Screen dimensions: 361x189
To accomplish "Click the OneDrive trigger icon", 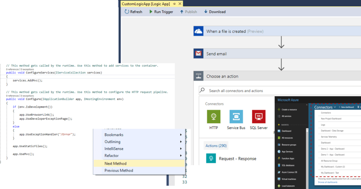I will 199,31.
